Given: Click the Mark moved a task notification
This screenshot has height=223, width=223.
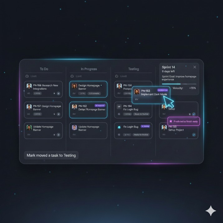Looking at the screenshot, I should pos(51,155).
